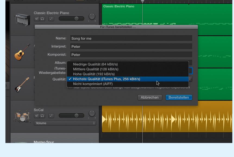Mute the SoCal drum track
The height and width of the screenshot is (157, 234).
[37, 116]
